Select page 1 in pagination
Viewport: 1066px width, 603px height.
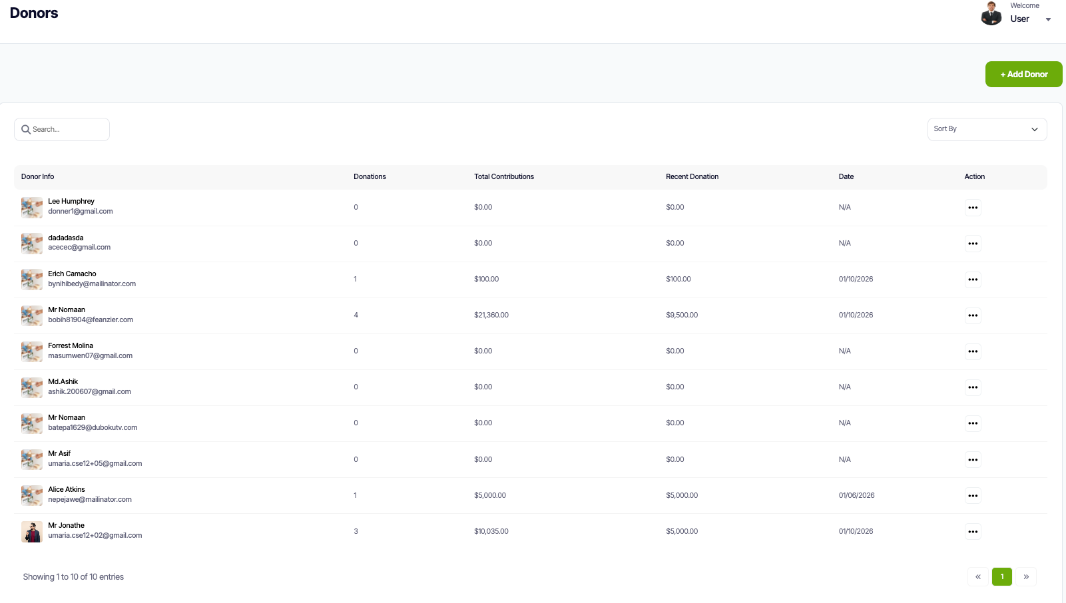coord(1002,576)
